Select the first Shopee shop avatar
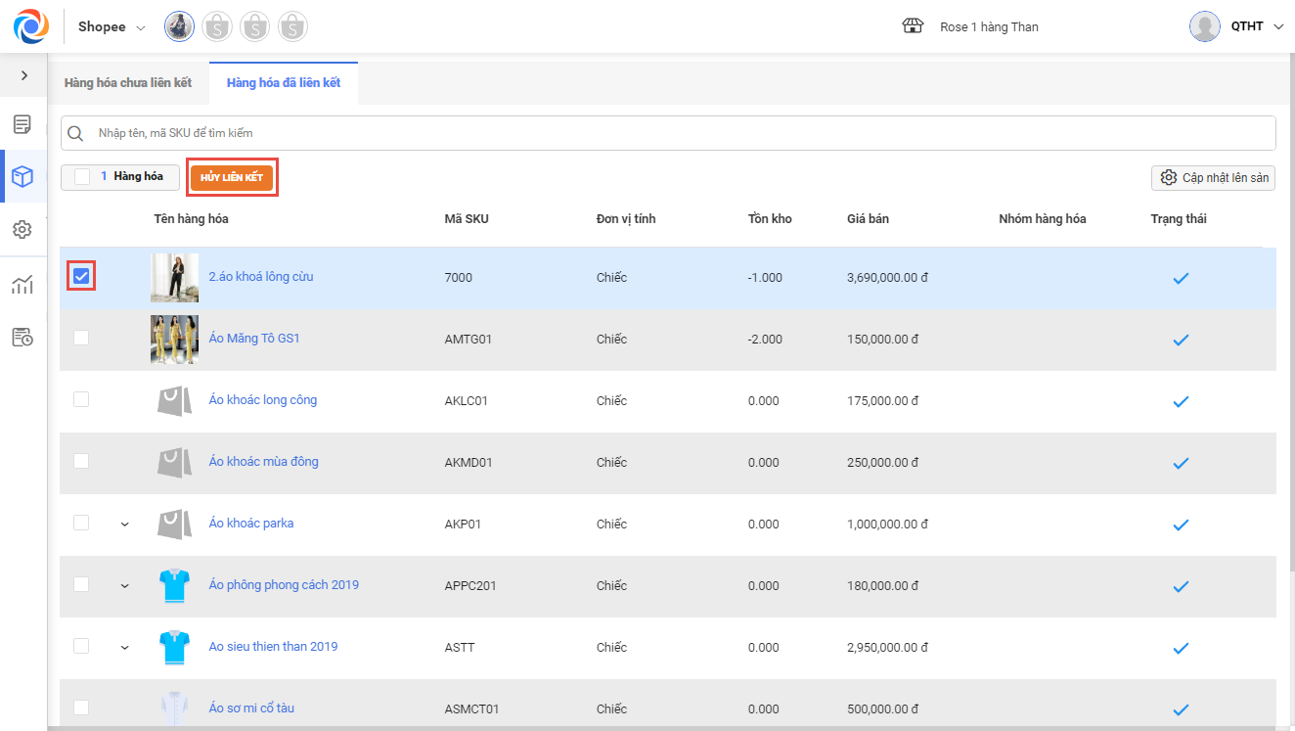The height and width of the screenshot is (731, 1295). (179, 27)
